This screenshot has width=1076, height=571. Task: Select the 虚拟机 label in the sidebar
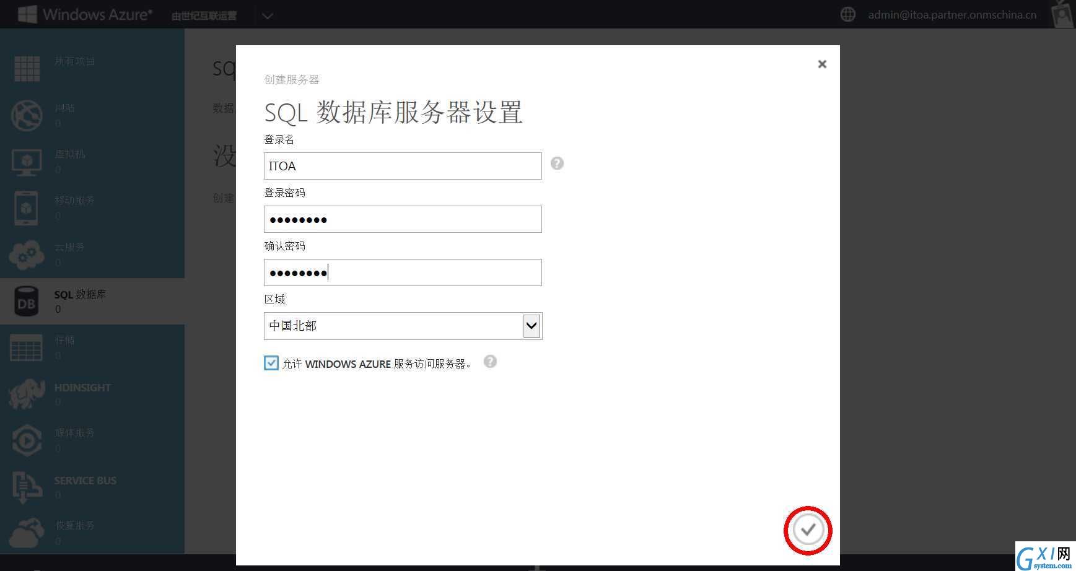click(x=69, y=154)
